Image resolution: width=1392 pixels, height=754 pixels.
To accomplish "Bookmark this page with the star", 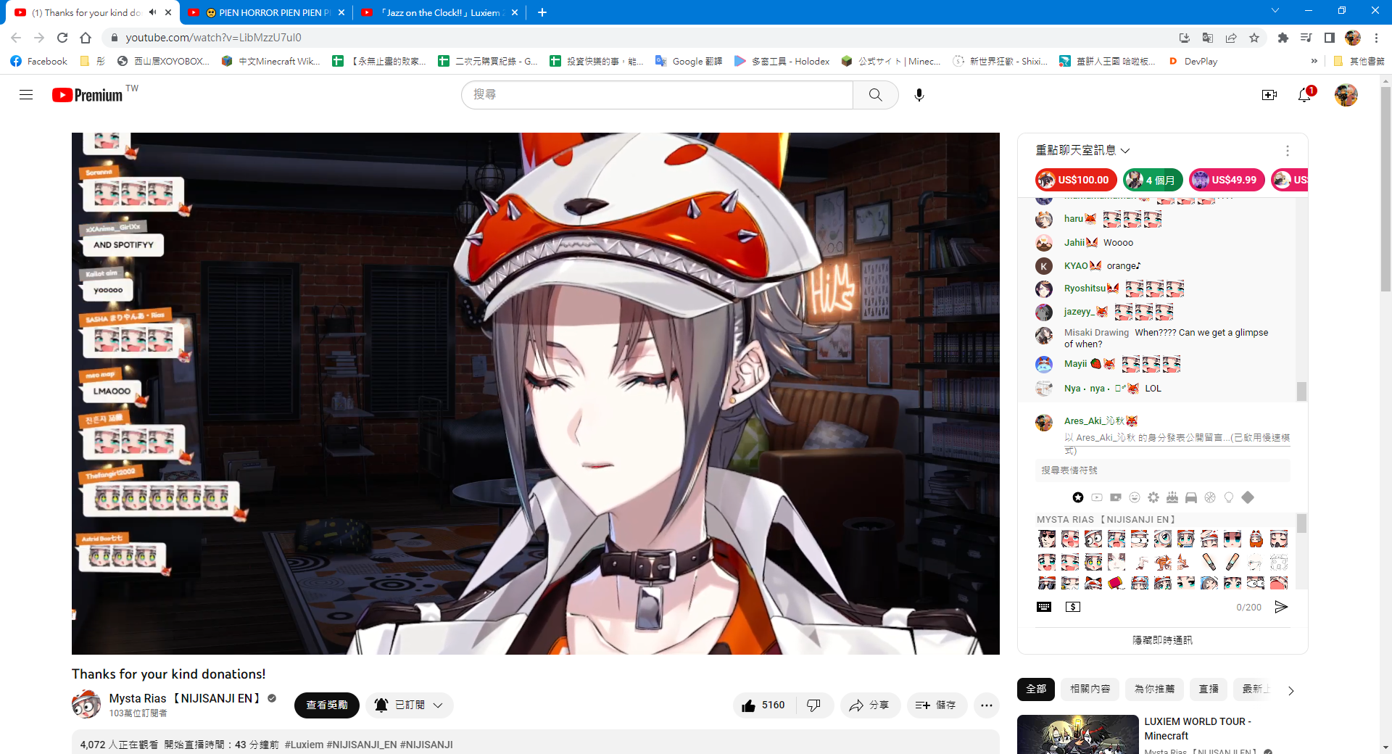I will point(1254,38).
